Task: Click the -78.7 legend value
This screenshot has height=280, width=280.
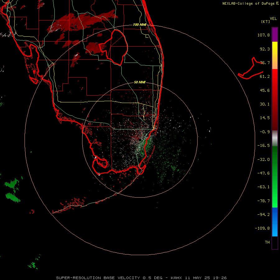Action: pyautogui.click(x=264, y=201)
